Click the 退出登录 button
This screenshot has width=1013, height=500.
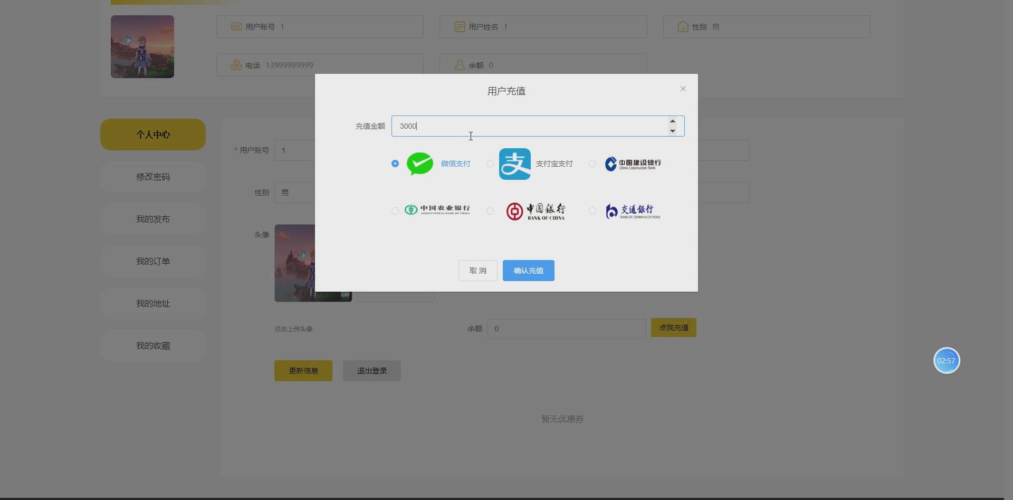372,371
